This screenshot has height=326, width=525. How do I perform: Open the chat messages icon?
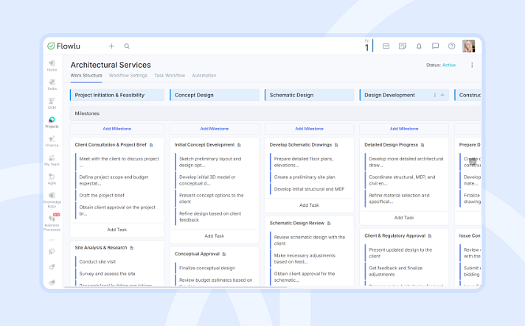pos(435,46)
